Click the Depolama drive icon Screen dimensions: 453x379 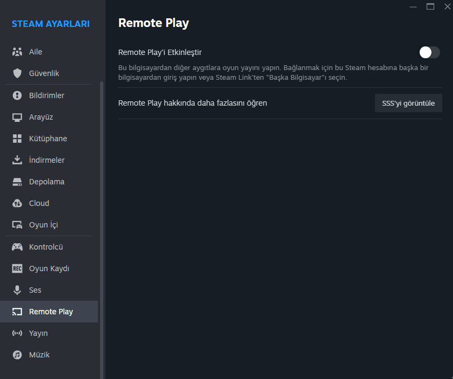point(17,182)
